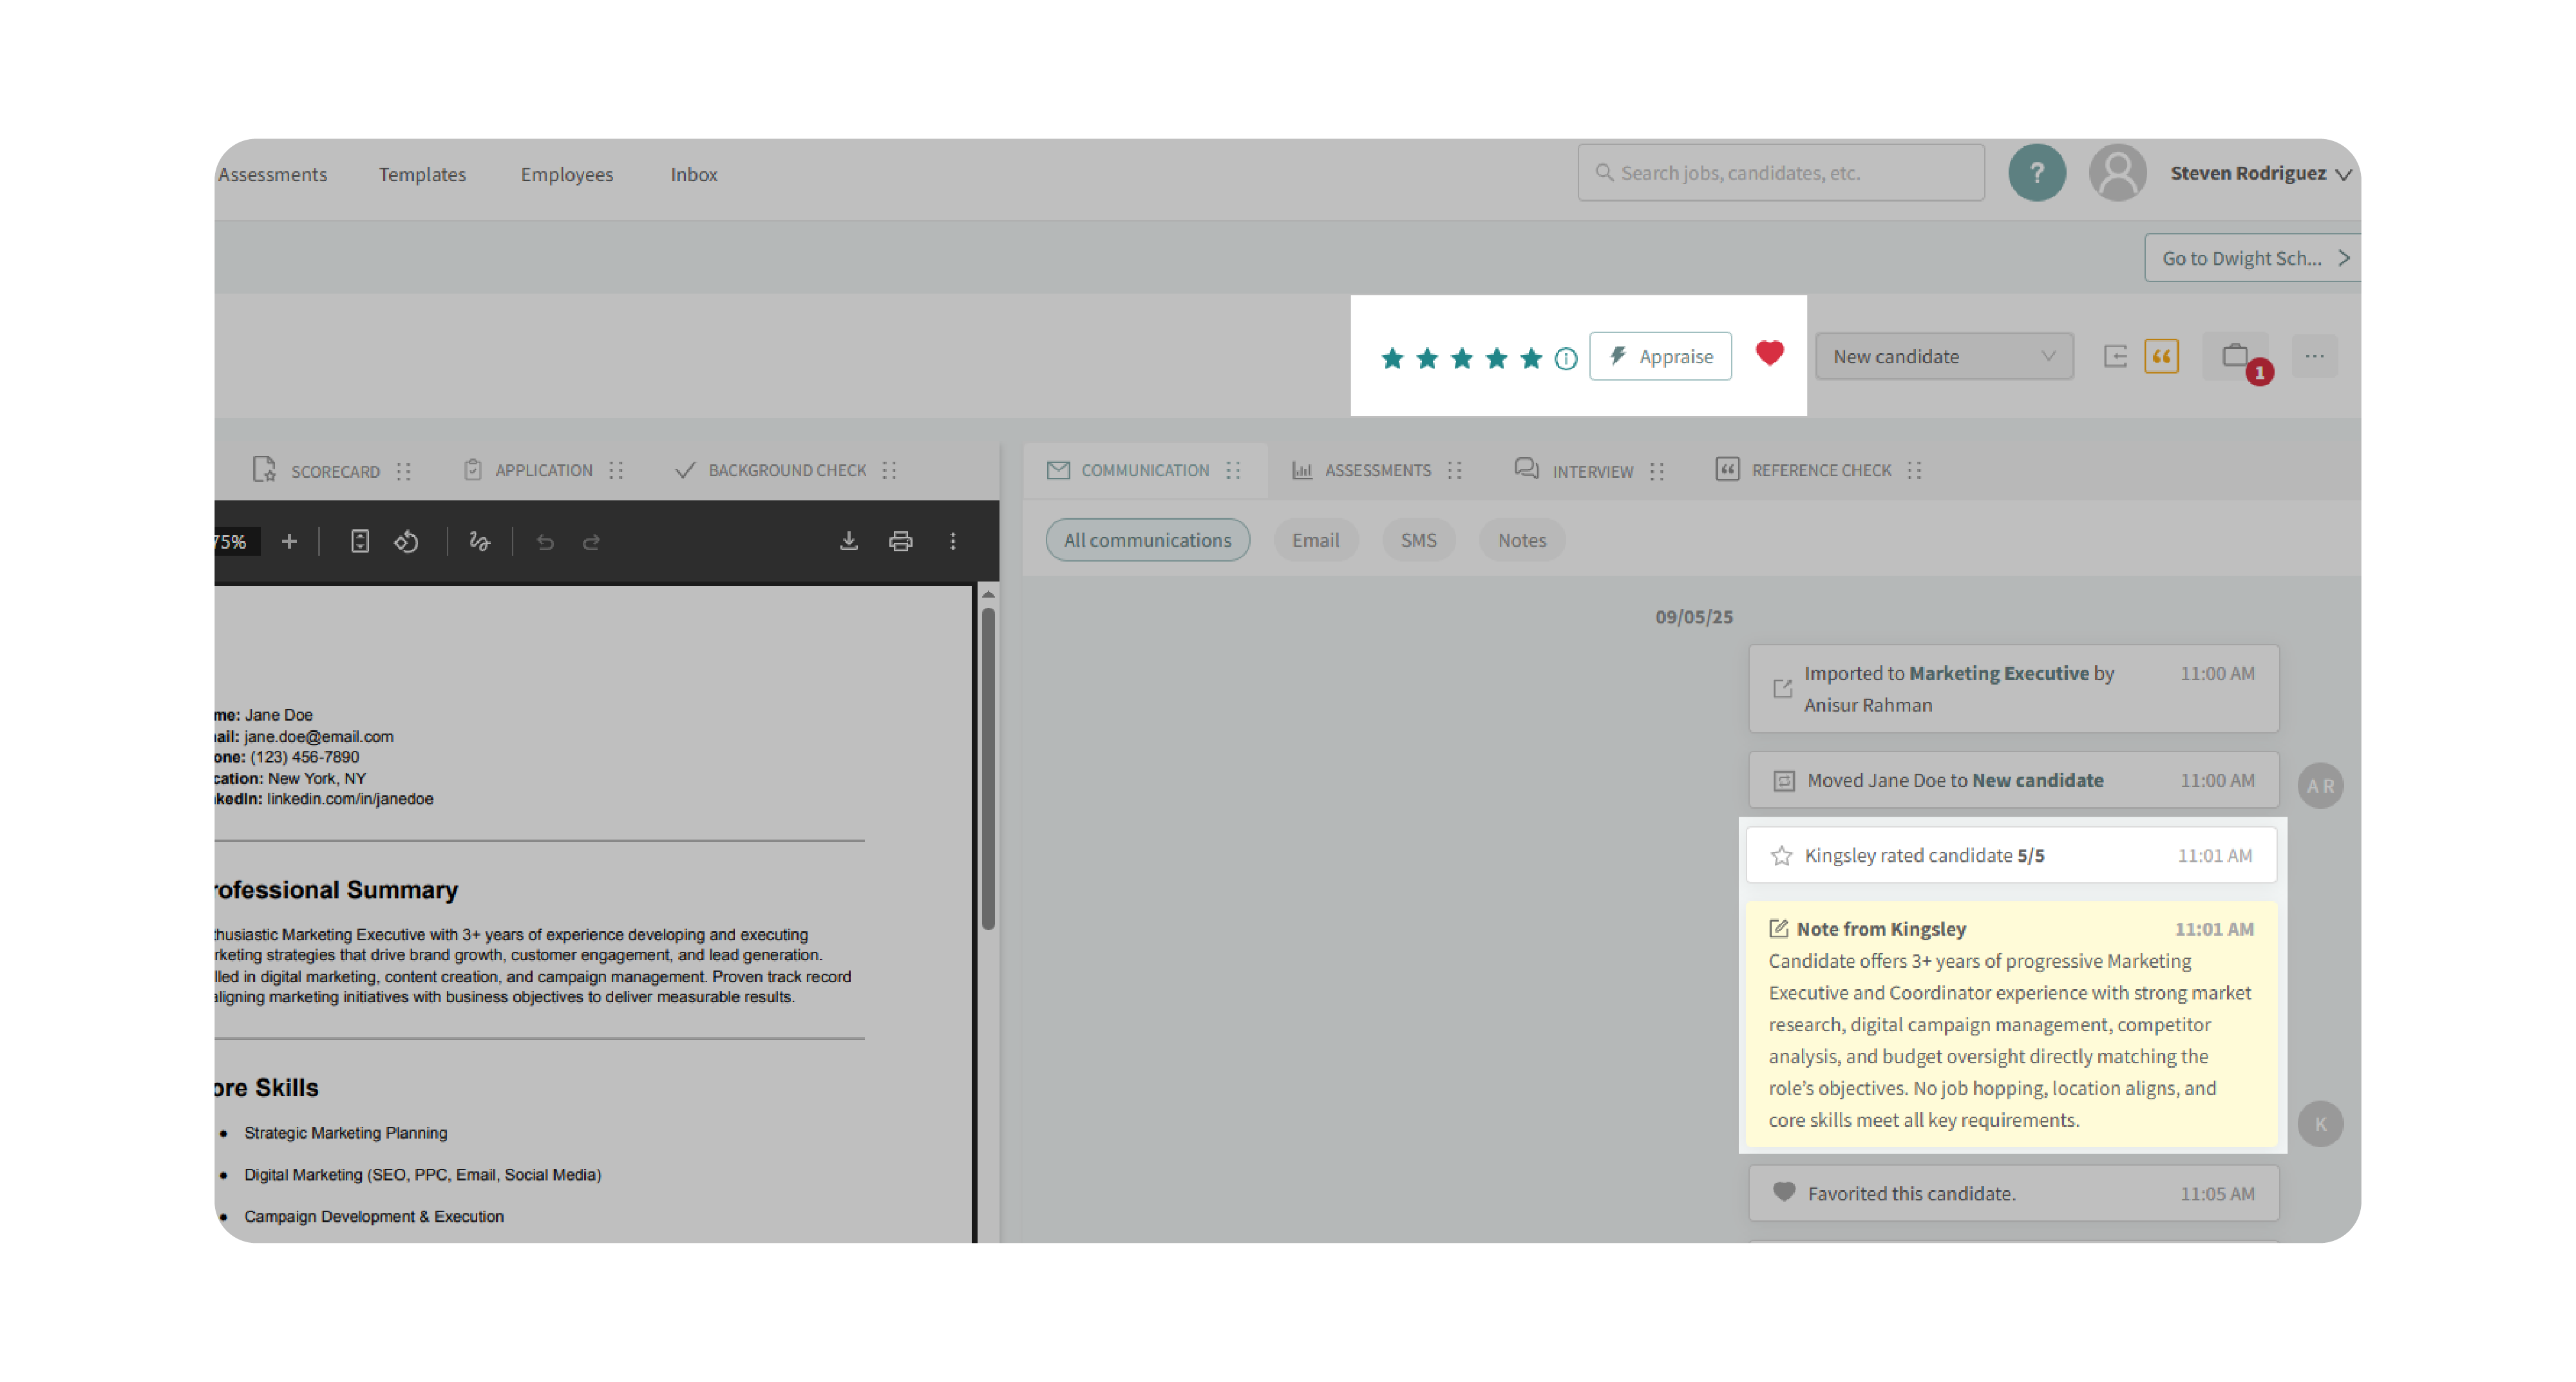Click the fifth rating star

tap(1530, 358)
